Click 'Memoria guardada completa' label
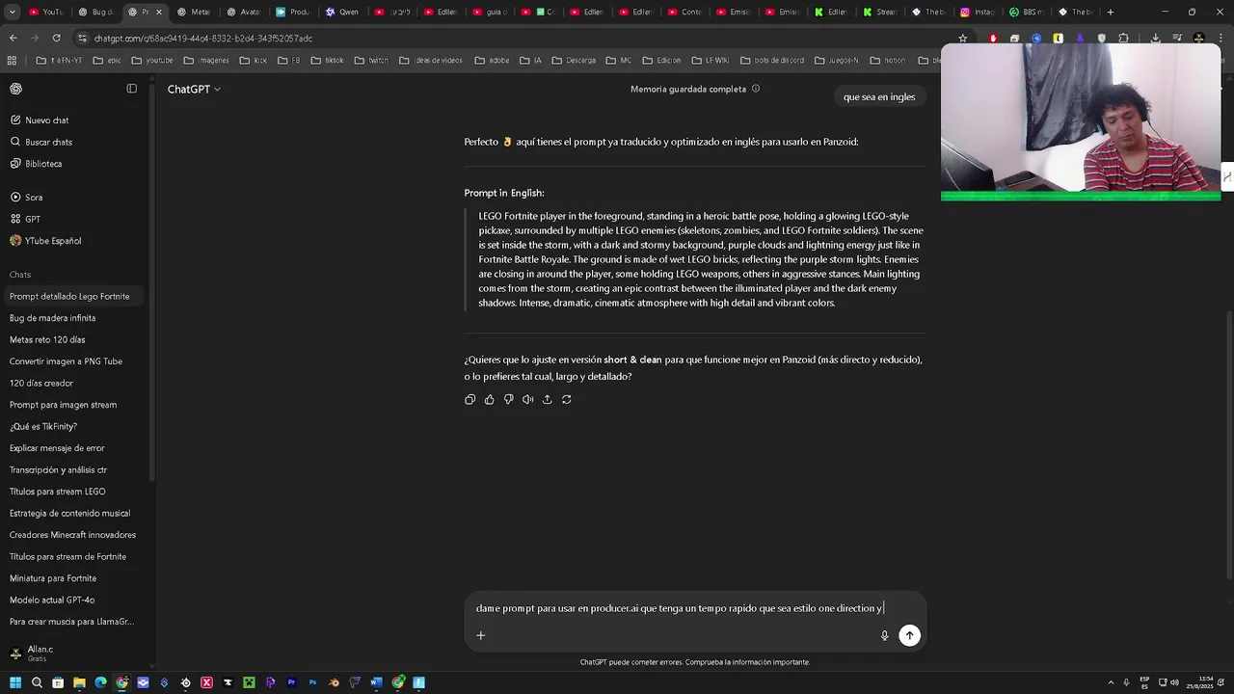The height and width of the screenshot is (694, 1234). point(688,89)
